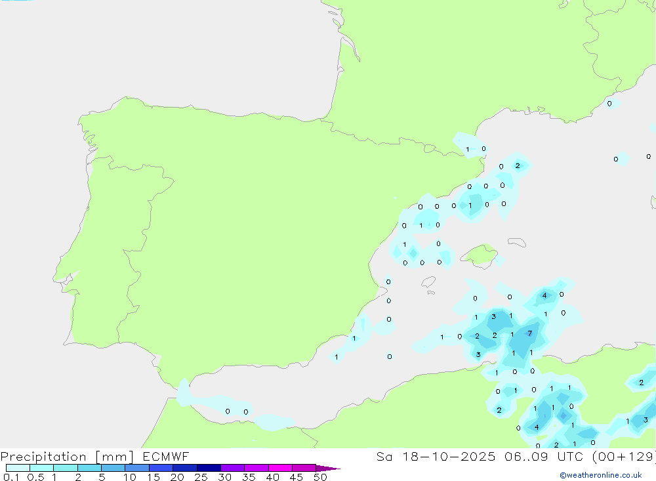Pick the 2–5 mm legend color box
The image size is (656, 481).
pyautogui.click(x=89, y=468)
